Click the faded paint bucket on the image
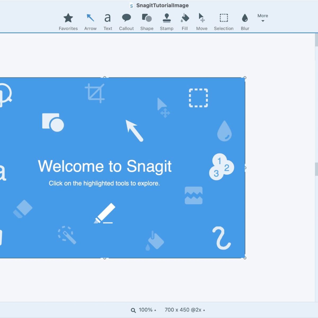This screenshot has width=318, height=318. [x=155, y=241]
